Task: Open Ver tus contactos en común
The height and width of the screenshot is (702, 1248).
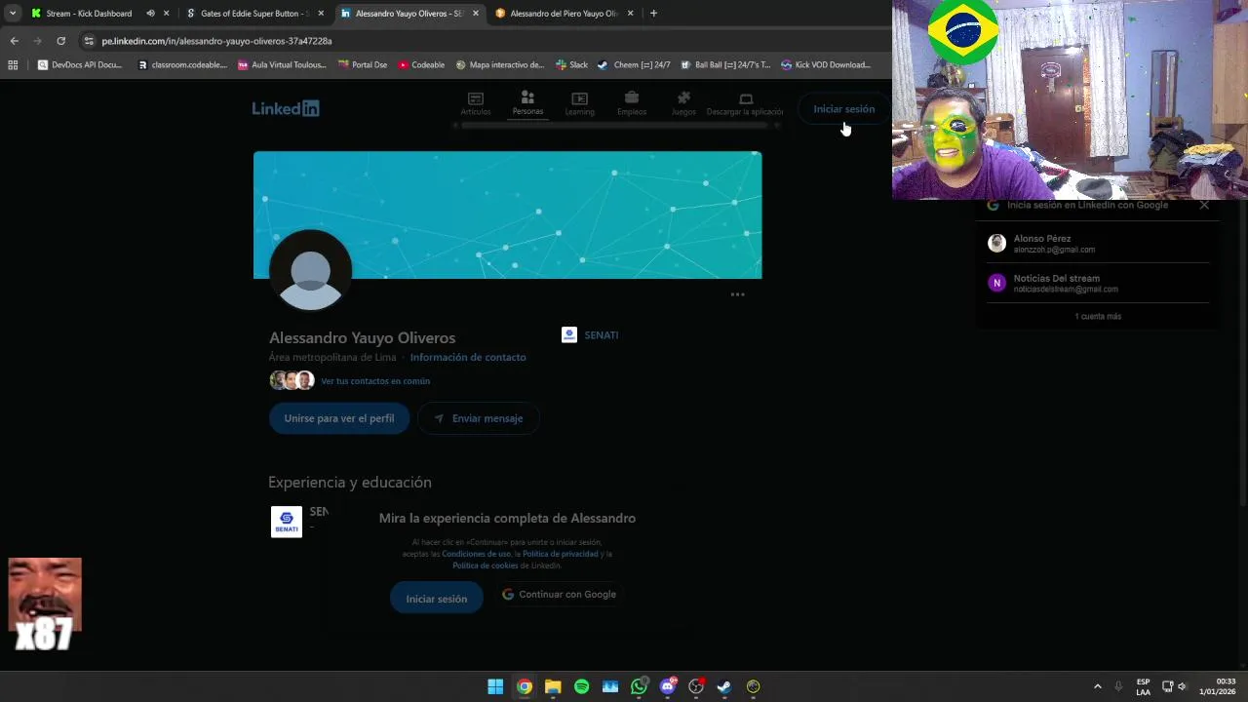Action: (x=375, y=381)
